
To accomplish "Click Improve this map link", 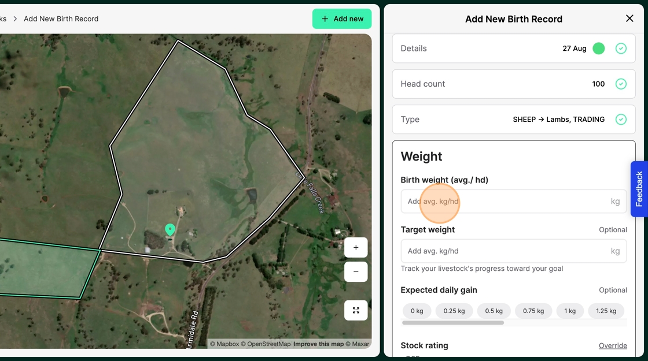I will 319,344.
